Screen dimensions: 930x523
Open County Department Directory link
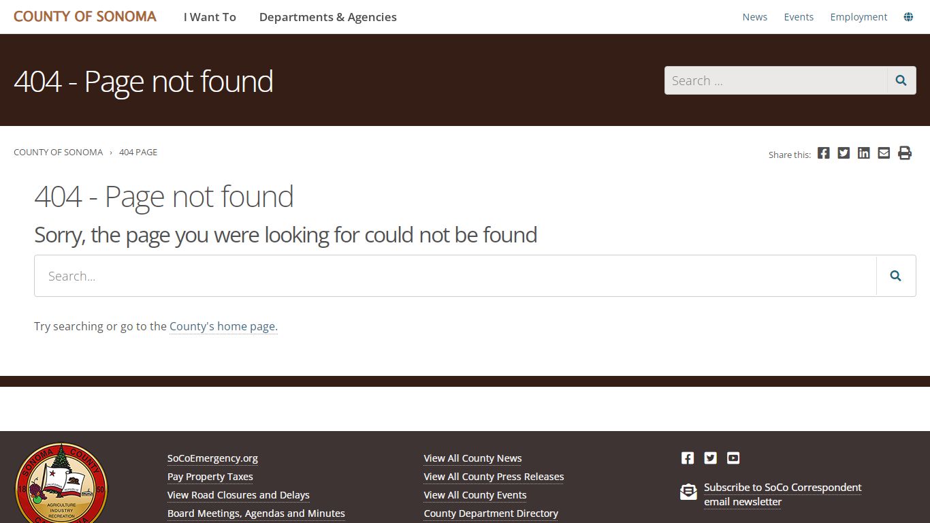[x=491, y=513]
